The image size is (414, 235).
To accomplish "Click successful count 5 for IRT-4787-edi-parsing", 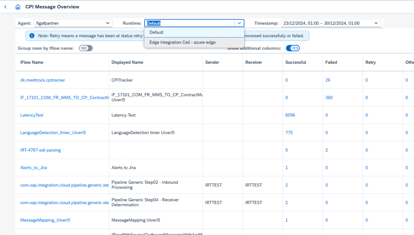I will click(x=287, y=150).
